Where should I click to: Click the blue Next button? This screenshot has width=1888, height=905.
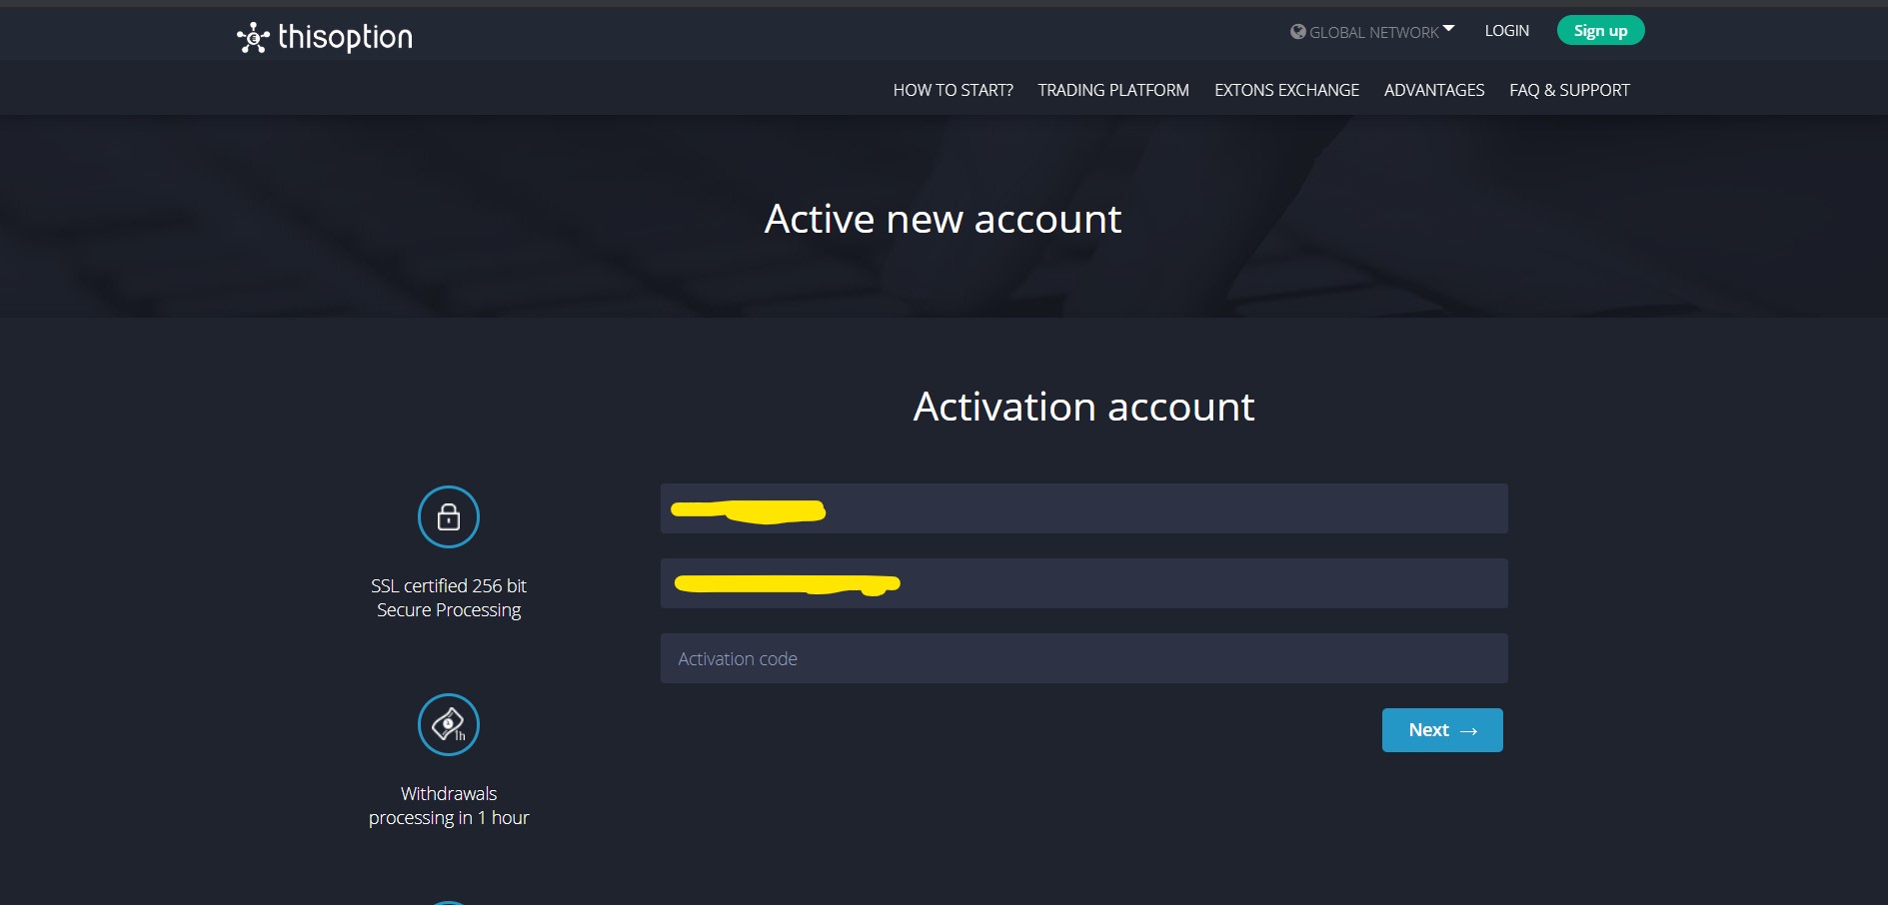point(1442,730)
